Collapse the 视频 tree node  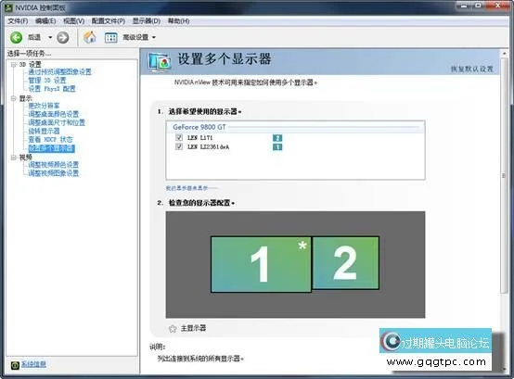13,158
